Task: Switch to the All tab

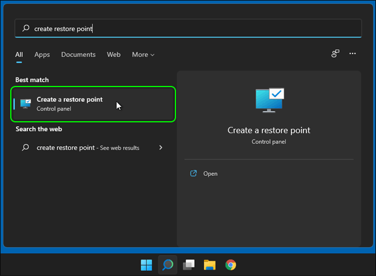Action: pyautogui.click(x=19, y=55)
